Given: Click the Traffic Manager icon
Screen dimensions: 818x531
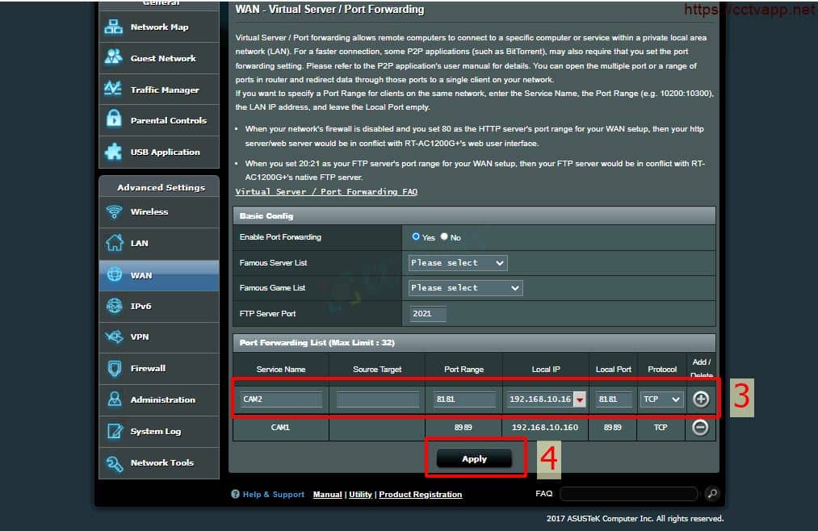Looking at the screenshot, I should (x=114, y=90).
